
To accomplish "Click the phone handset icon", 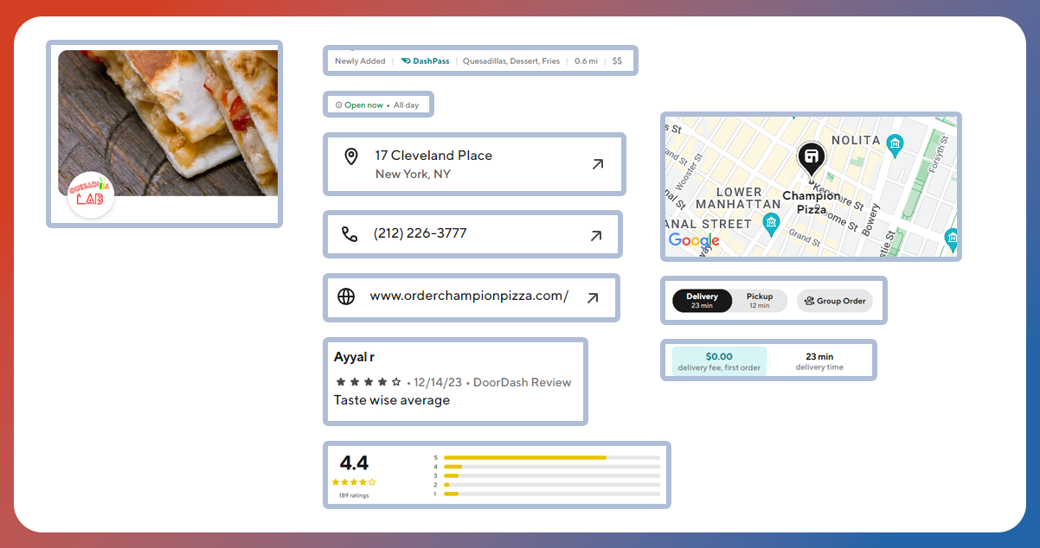I will pos(349,234).
